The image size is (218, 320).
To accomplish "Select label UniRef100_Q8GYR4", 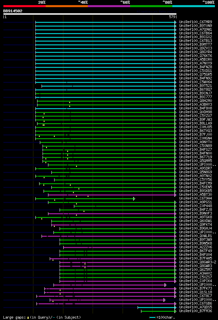I will [x=196, y=52].
